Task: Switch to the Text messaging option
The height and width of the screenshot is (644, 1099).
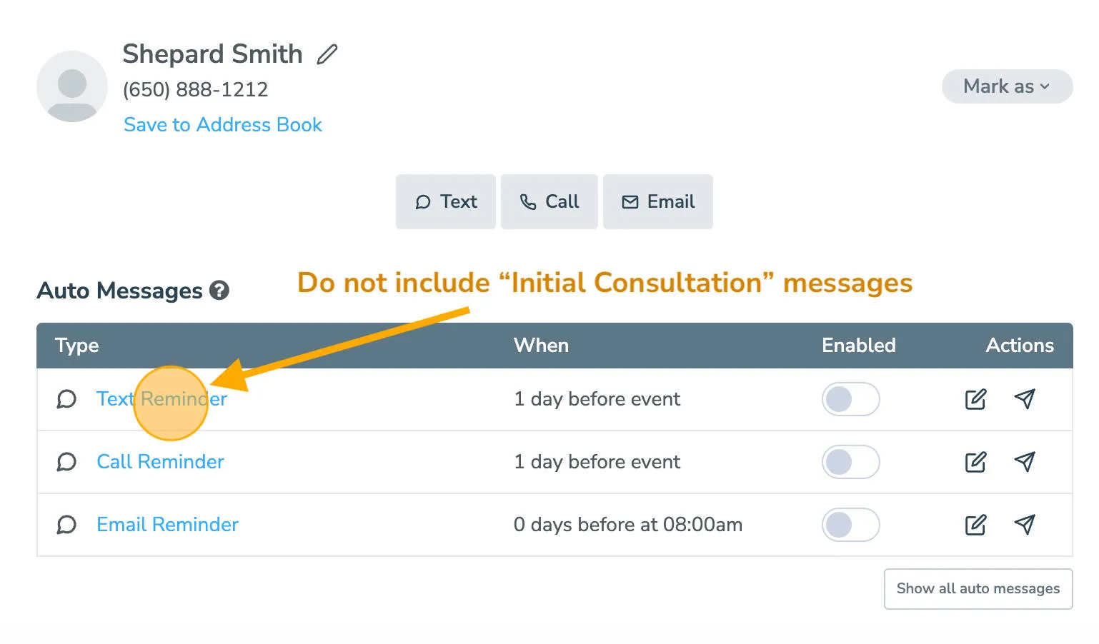Action: click(x=445, y=201)
